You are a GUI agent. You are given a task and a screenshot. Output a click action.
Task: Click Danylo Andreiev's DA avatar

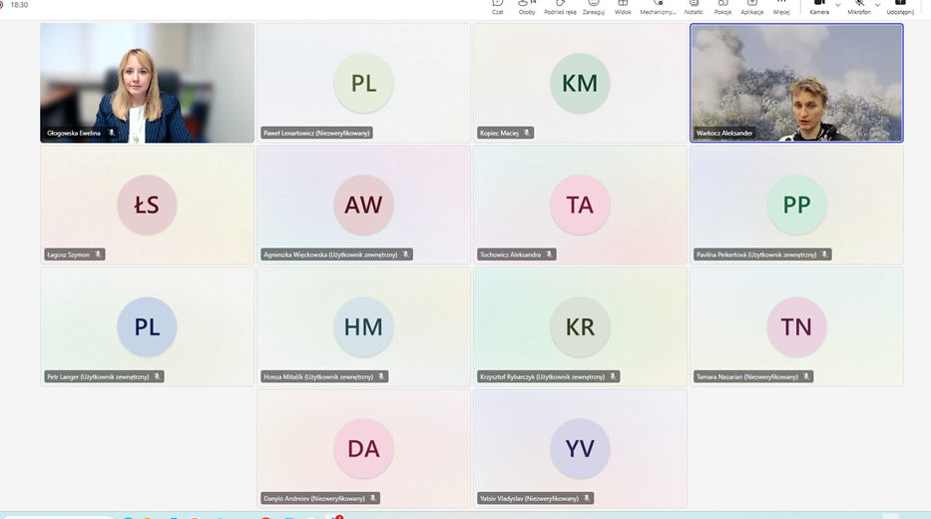click(x=363, y=448)
